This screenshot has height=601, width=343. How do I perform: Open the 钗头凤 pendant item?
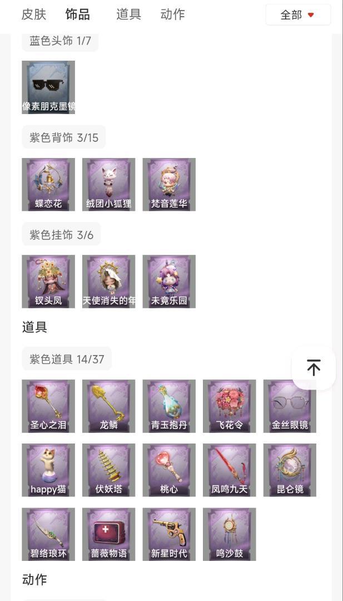click(48, 282)
